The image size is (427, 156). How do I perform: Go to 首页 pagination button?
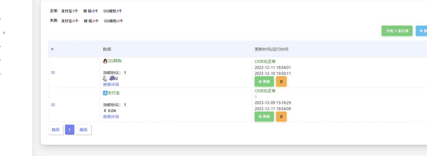[56, 130]
